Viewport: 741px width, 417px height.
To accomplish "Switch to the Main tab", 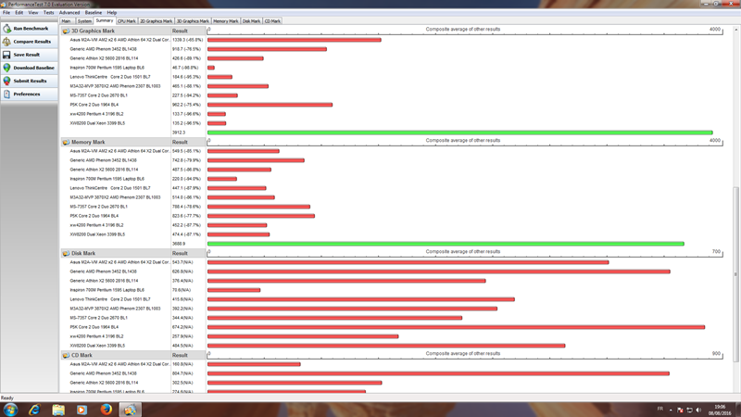I will coord(66,21).
